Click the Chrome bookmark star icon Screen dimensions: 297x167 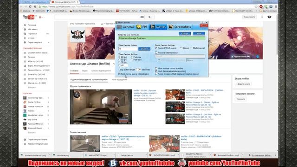(256, 6)
